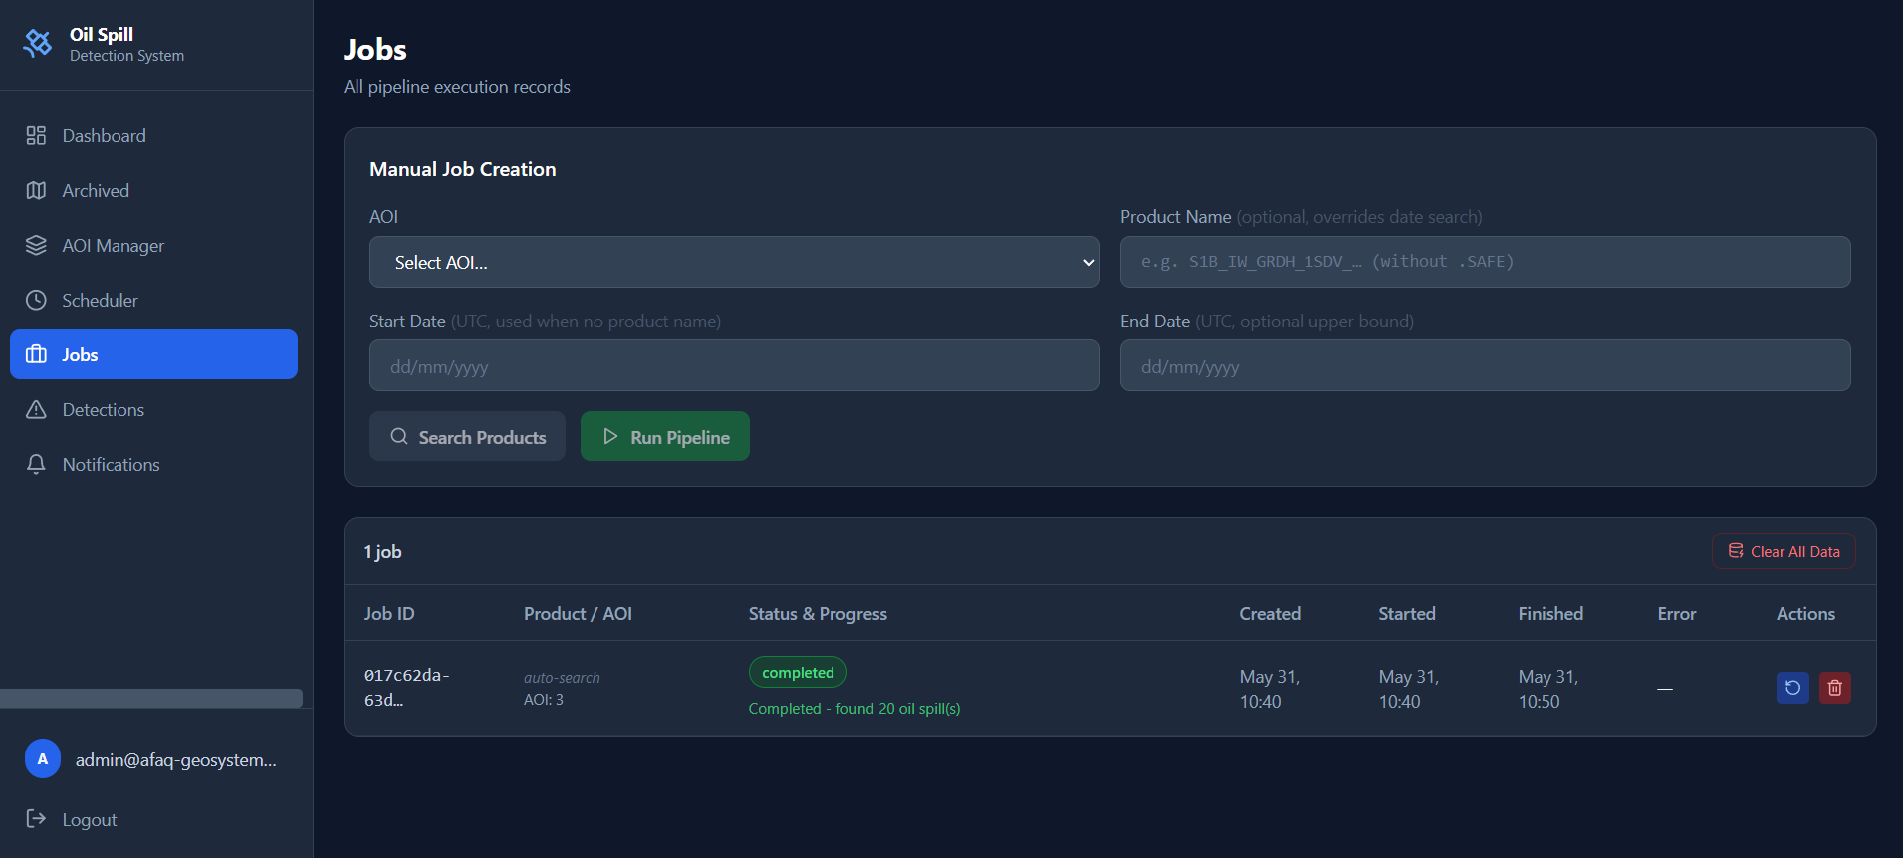Click the Clear All Data button
The height and width of the screenshot is (858, 1903).
[1784, 551]
